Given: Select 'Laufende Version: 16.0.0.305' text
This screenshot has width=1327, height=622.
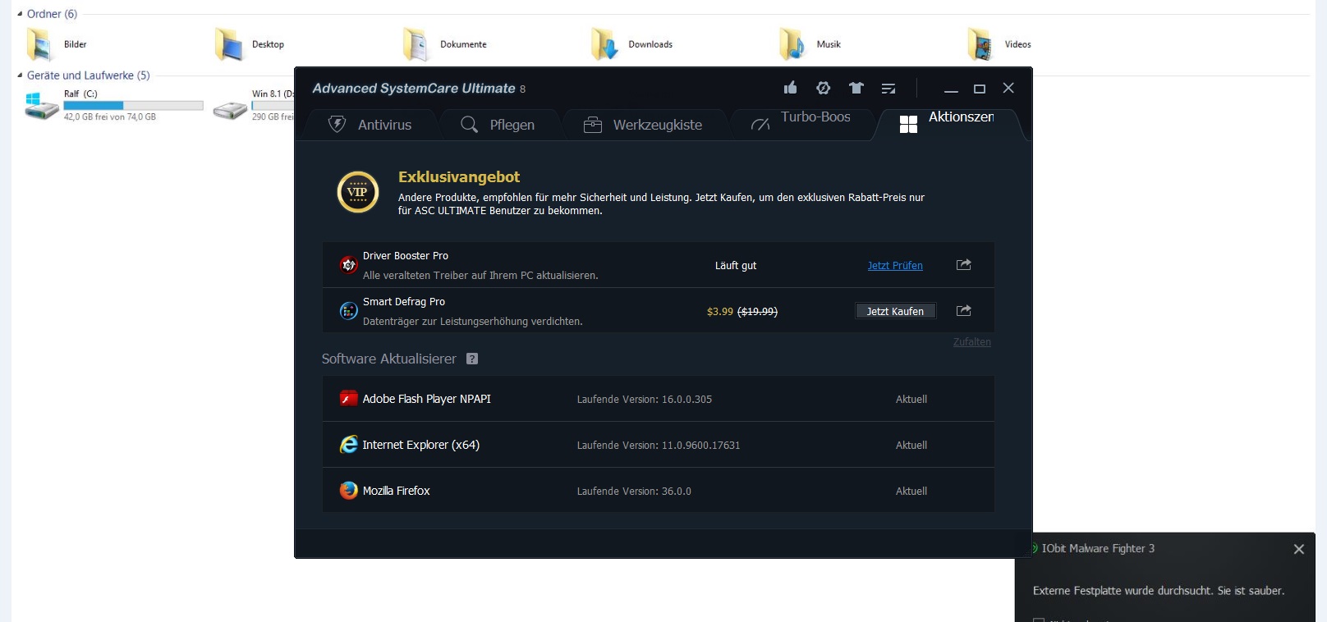Looking at the screenshot, I should [x=645, y=400].
